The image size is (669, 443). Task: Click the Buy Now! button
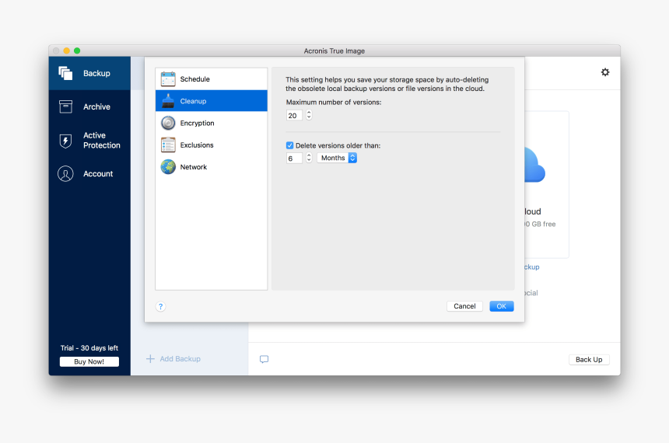pos(89,361)
